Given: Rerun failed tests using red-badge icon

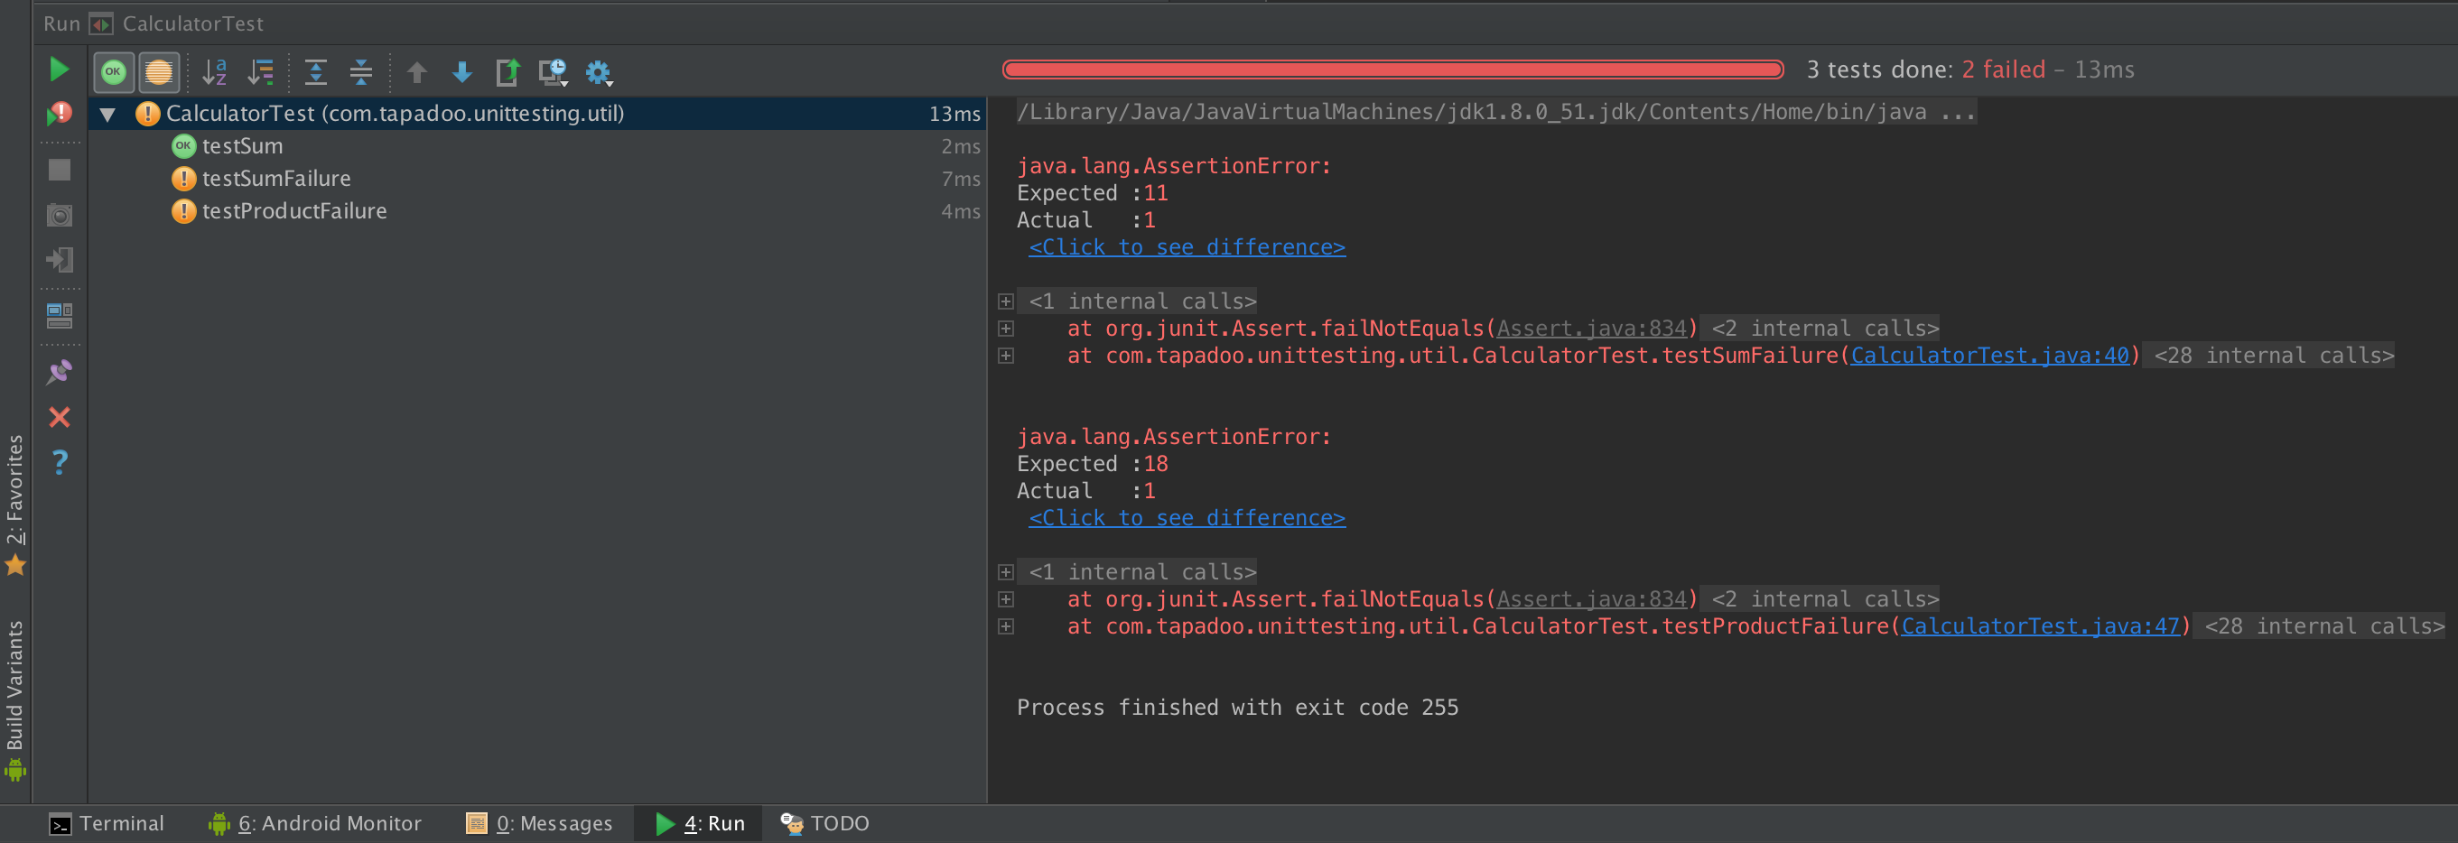Looking at the screenshot, I should point(60,115).
